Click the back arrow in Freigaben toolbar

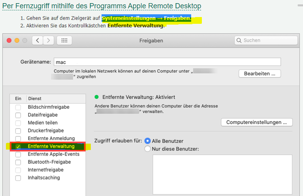click(38, 40)
